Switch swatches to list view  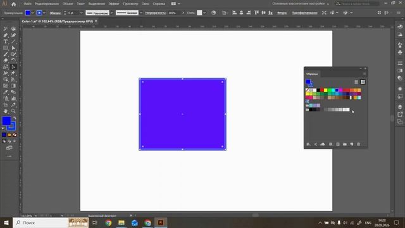(x=356, y=82)
